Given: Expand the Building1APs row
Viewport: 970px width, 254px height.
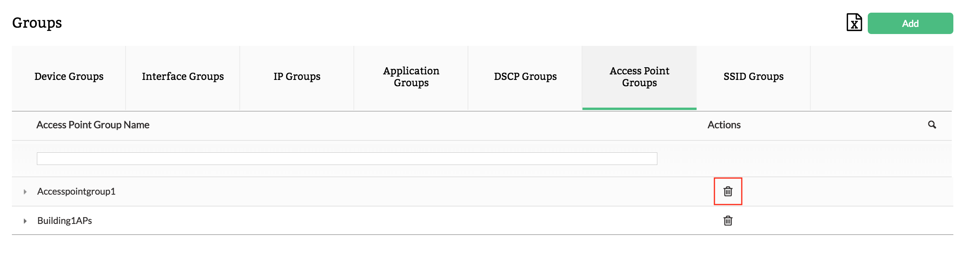Looking at the screenshot, I should (x=25, y=221).
